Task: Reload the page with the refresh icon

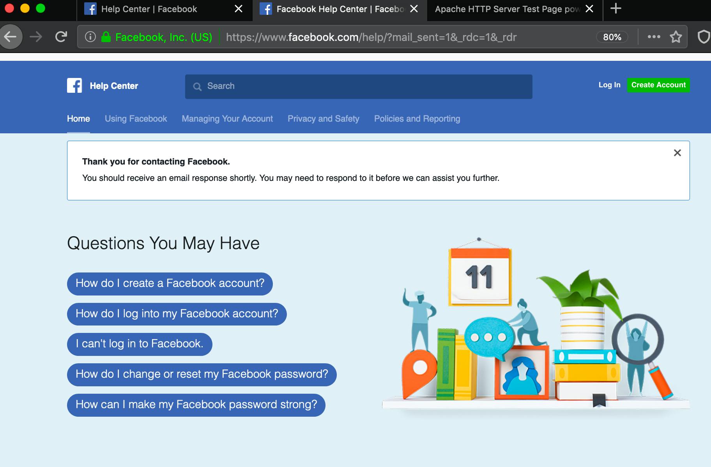Action: coord(61,37)
